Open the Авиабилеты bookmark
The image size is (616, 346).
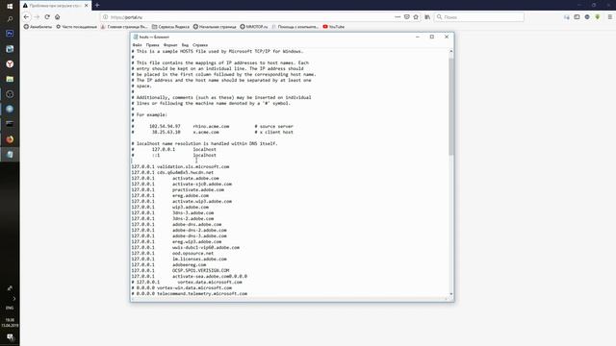(x=38, y=27)
